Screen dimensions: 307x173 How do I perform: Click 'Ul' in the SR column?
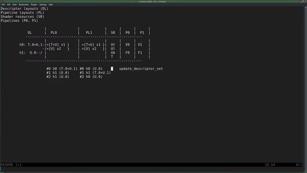113,49
